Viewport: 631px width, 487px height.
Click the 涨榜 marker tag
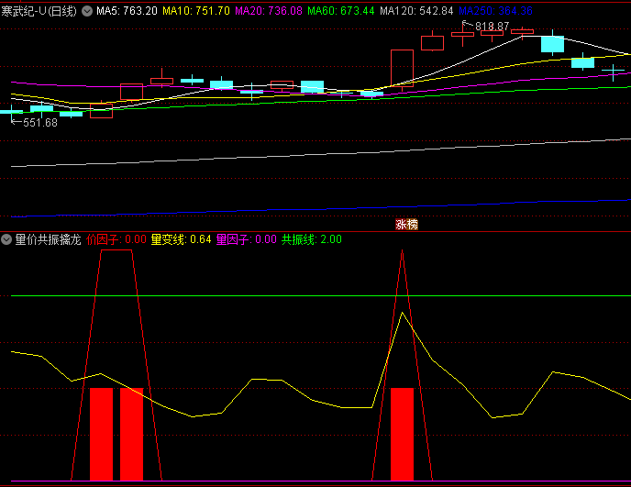[x=406, y=225]
